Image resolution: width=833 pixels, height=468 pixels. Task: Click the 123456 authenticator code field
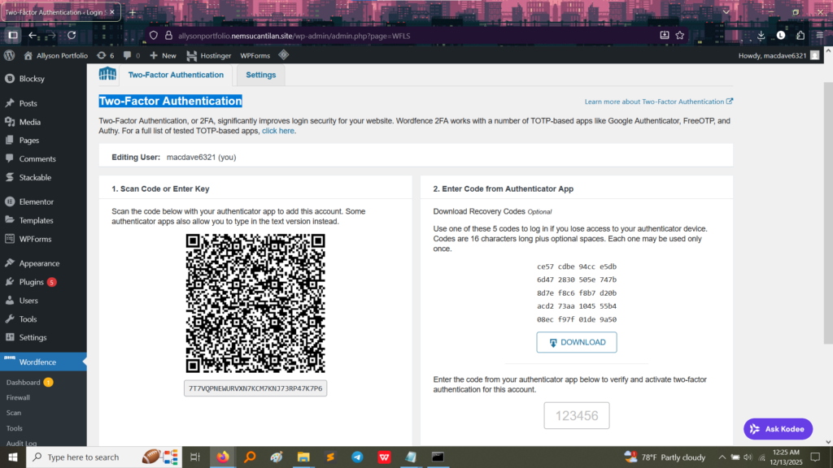coord(576,416)
